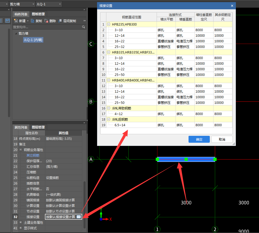Collapse the 冷轧扭钢筋 group
Viewport: 259px width, 233px height.
pyautogui.click(x=108, y=119)
